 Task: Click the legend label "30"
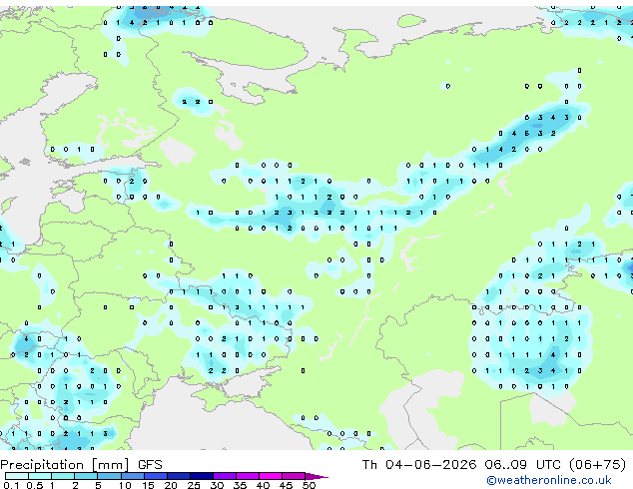coord(217,485)
